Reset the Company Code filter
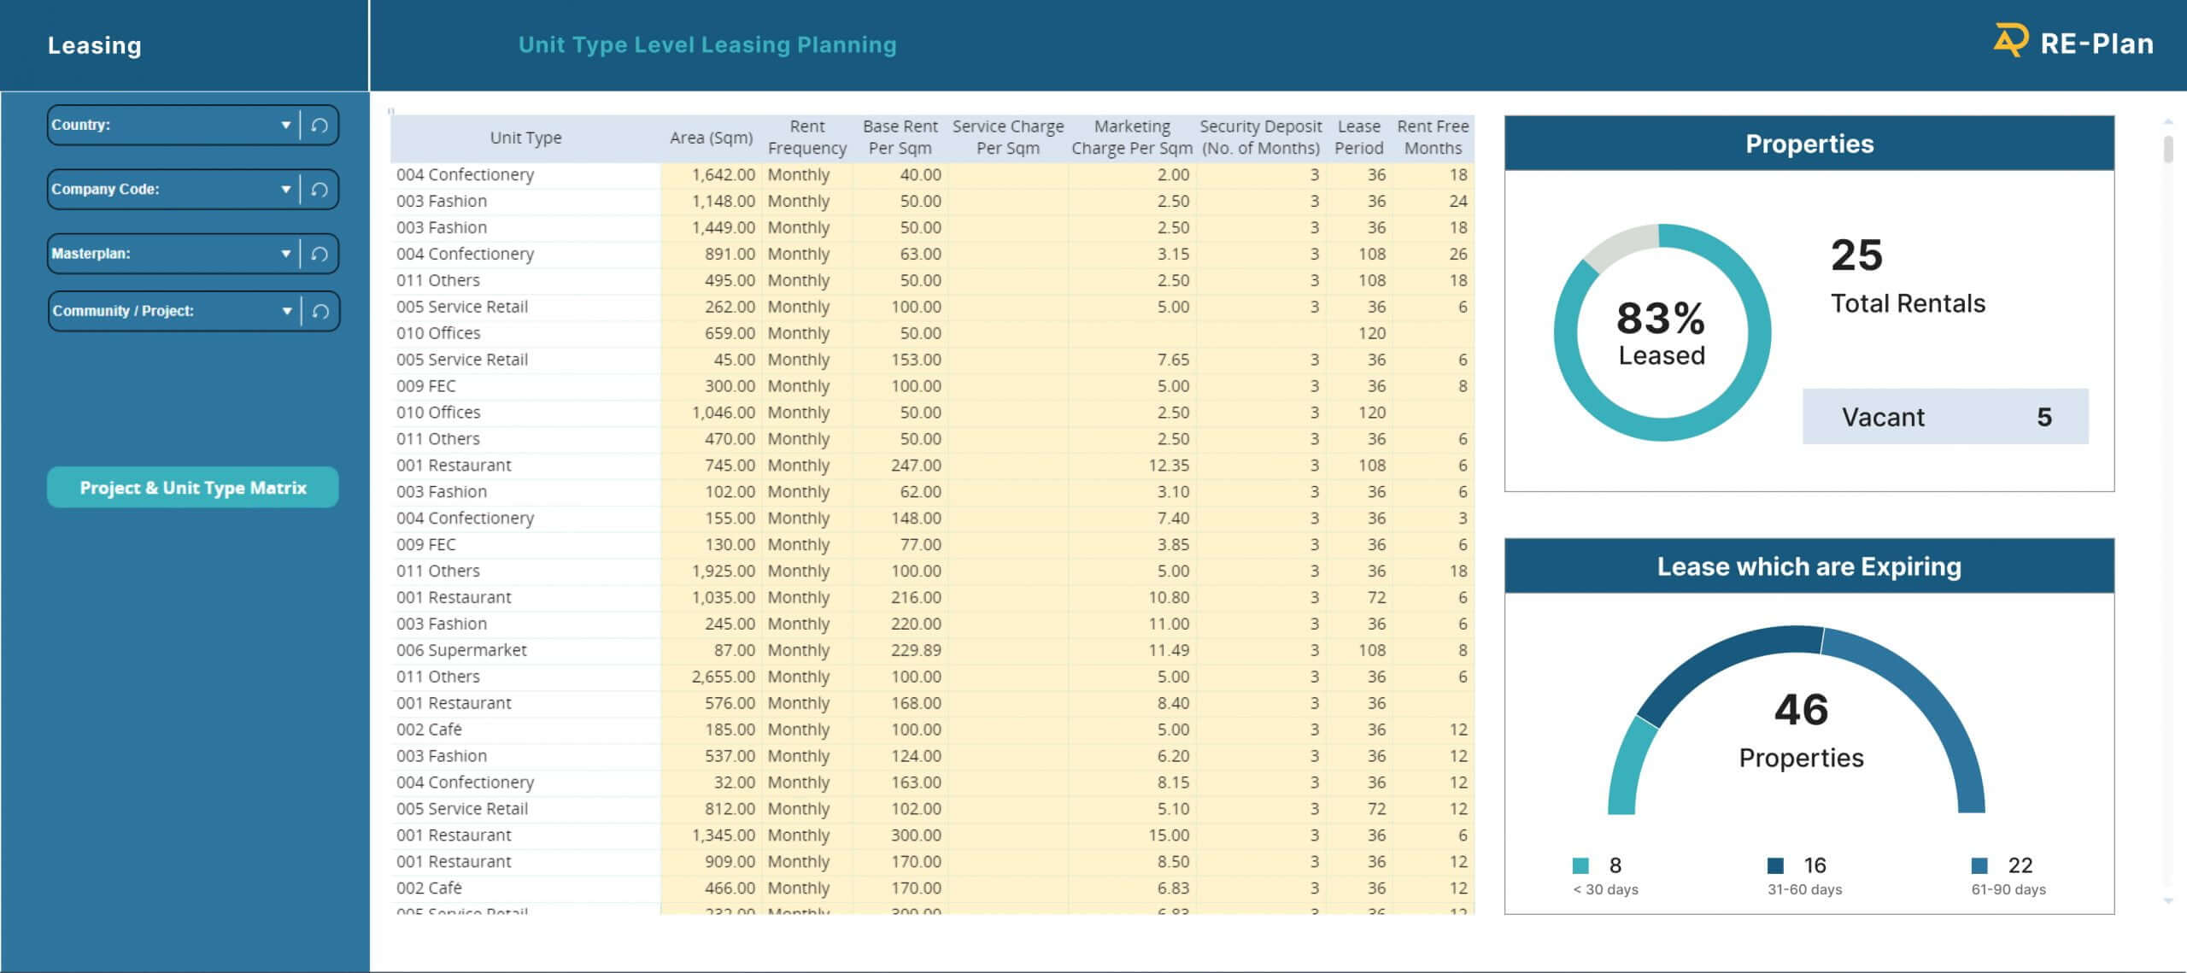The image size is (2187, 973). coord(320,190)
